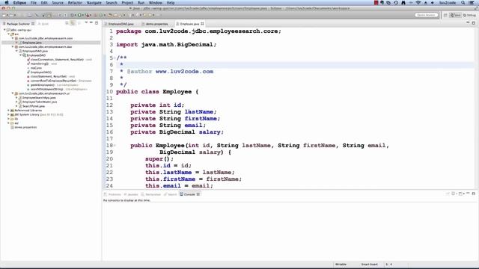Open the Project menu
The image size is (479, 269).
[127, 3]
